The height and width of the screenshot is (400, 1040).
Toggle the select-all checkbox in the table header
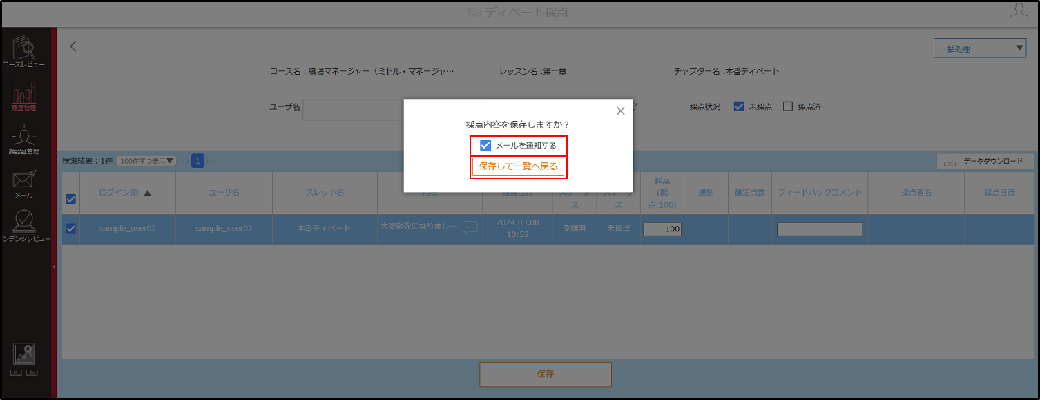click(70, 199)
